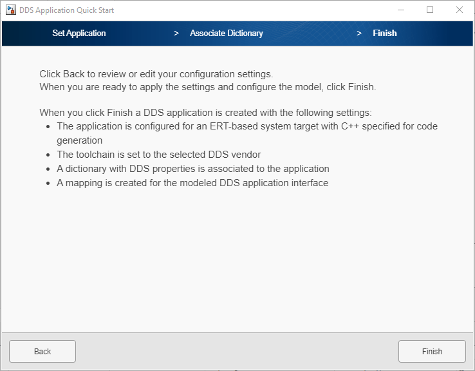Click the 'When you click Finish' sentence

pos(205,112)
